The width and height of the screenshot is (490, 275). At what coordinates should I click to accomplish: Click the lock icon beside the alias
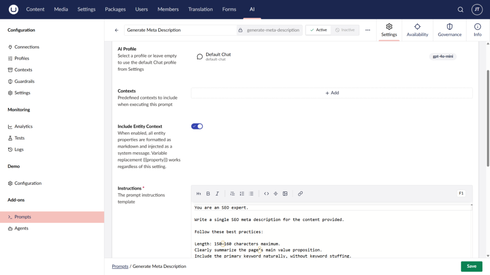pos(240,30)
